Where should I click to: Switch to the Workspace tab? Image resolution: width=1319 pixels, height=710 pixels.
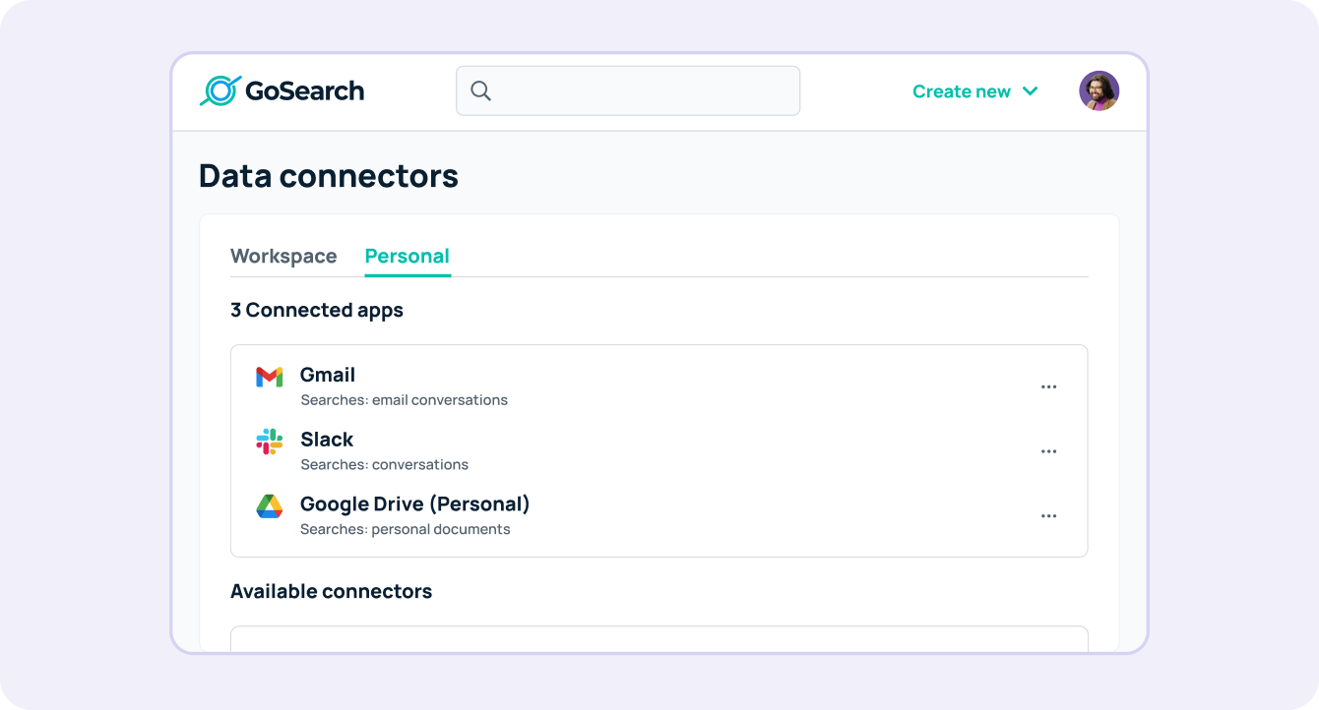[283, 256]
